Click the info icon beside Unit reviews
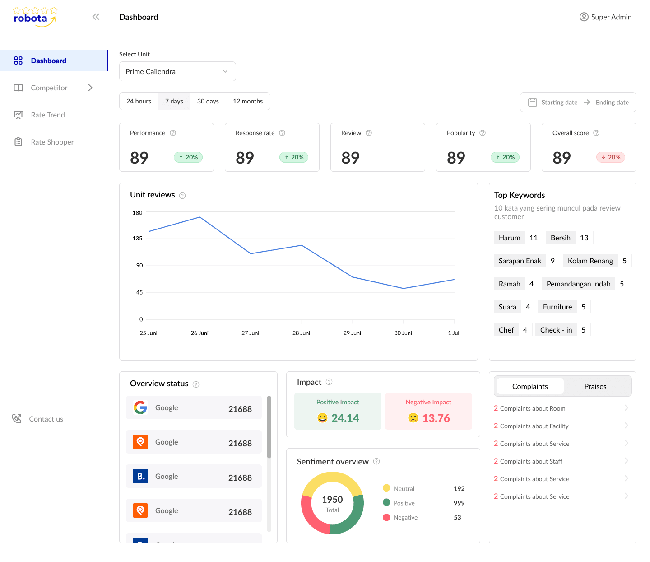 pyautogui.click(x=182, y=196)
